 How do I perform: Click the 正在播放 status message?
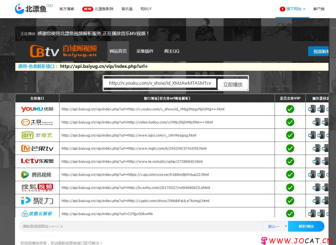(x=85, y=34)
